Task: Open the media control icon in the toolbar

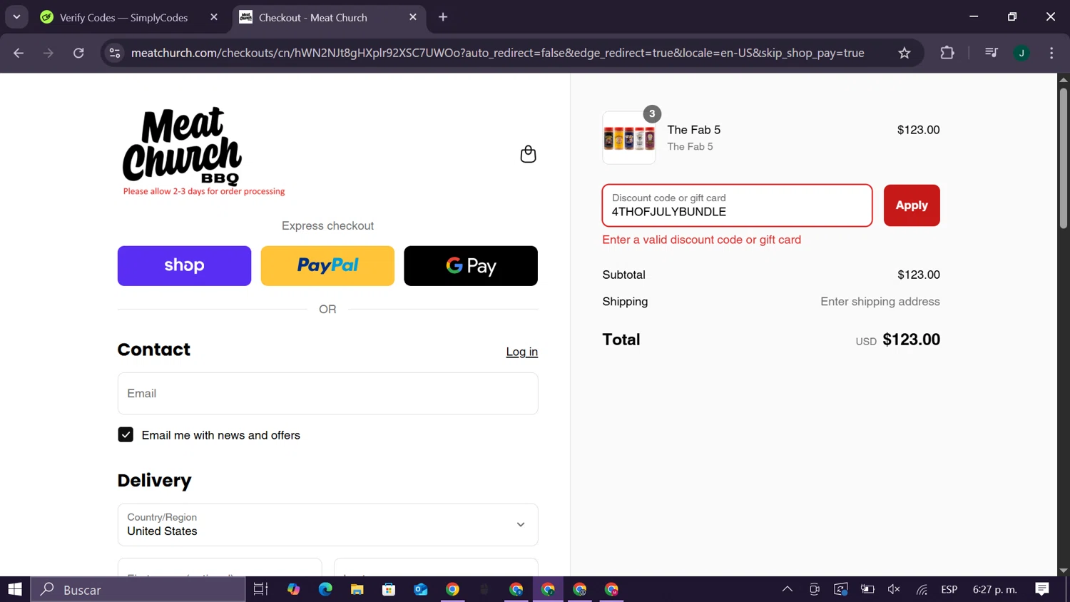Action: pos(991,53)
